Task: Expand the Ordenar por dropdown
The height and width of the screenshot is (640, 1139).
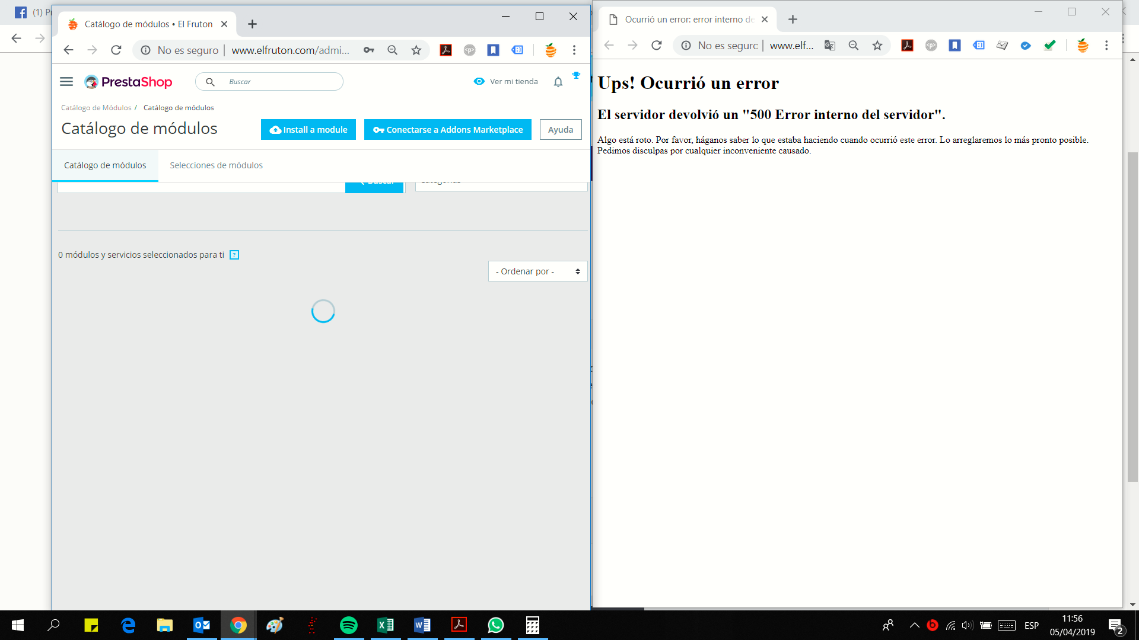Action: pos(537,271)
